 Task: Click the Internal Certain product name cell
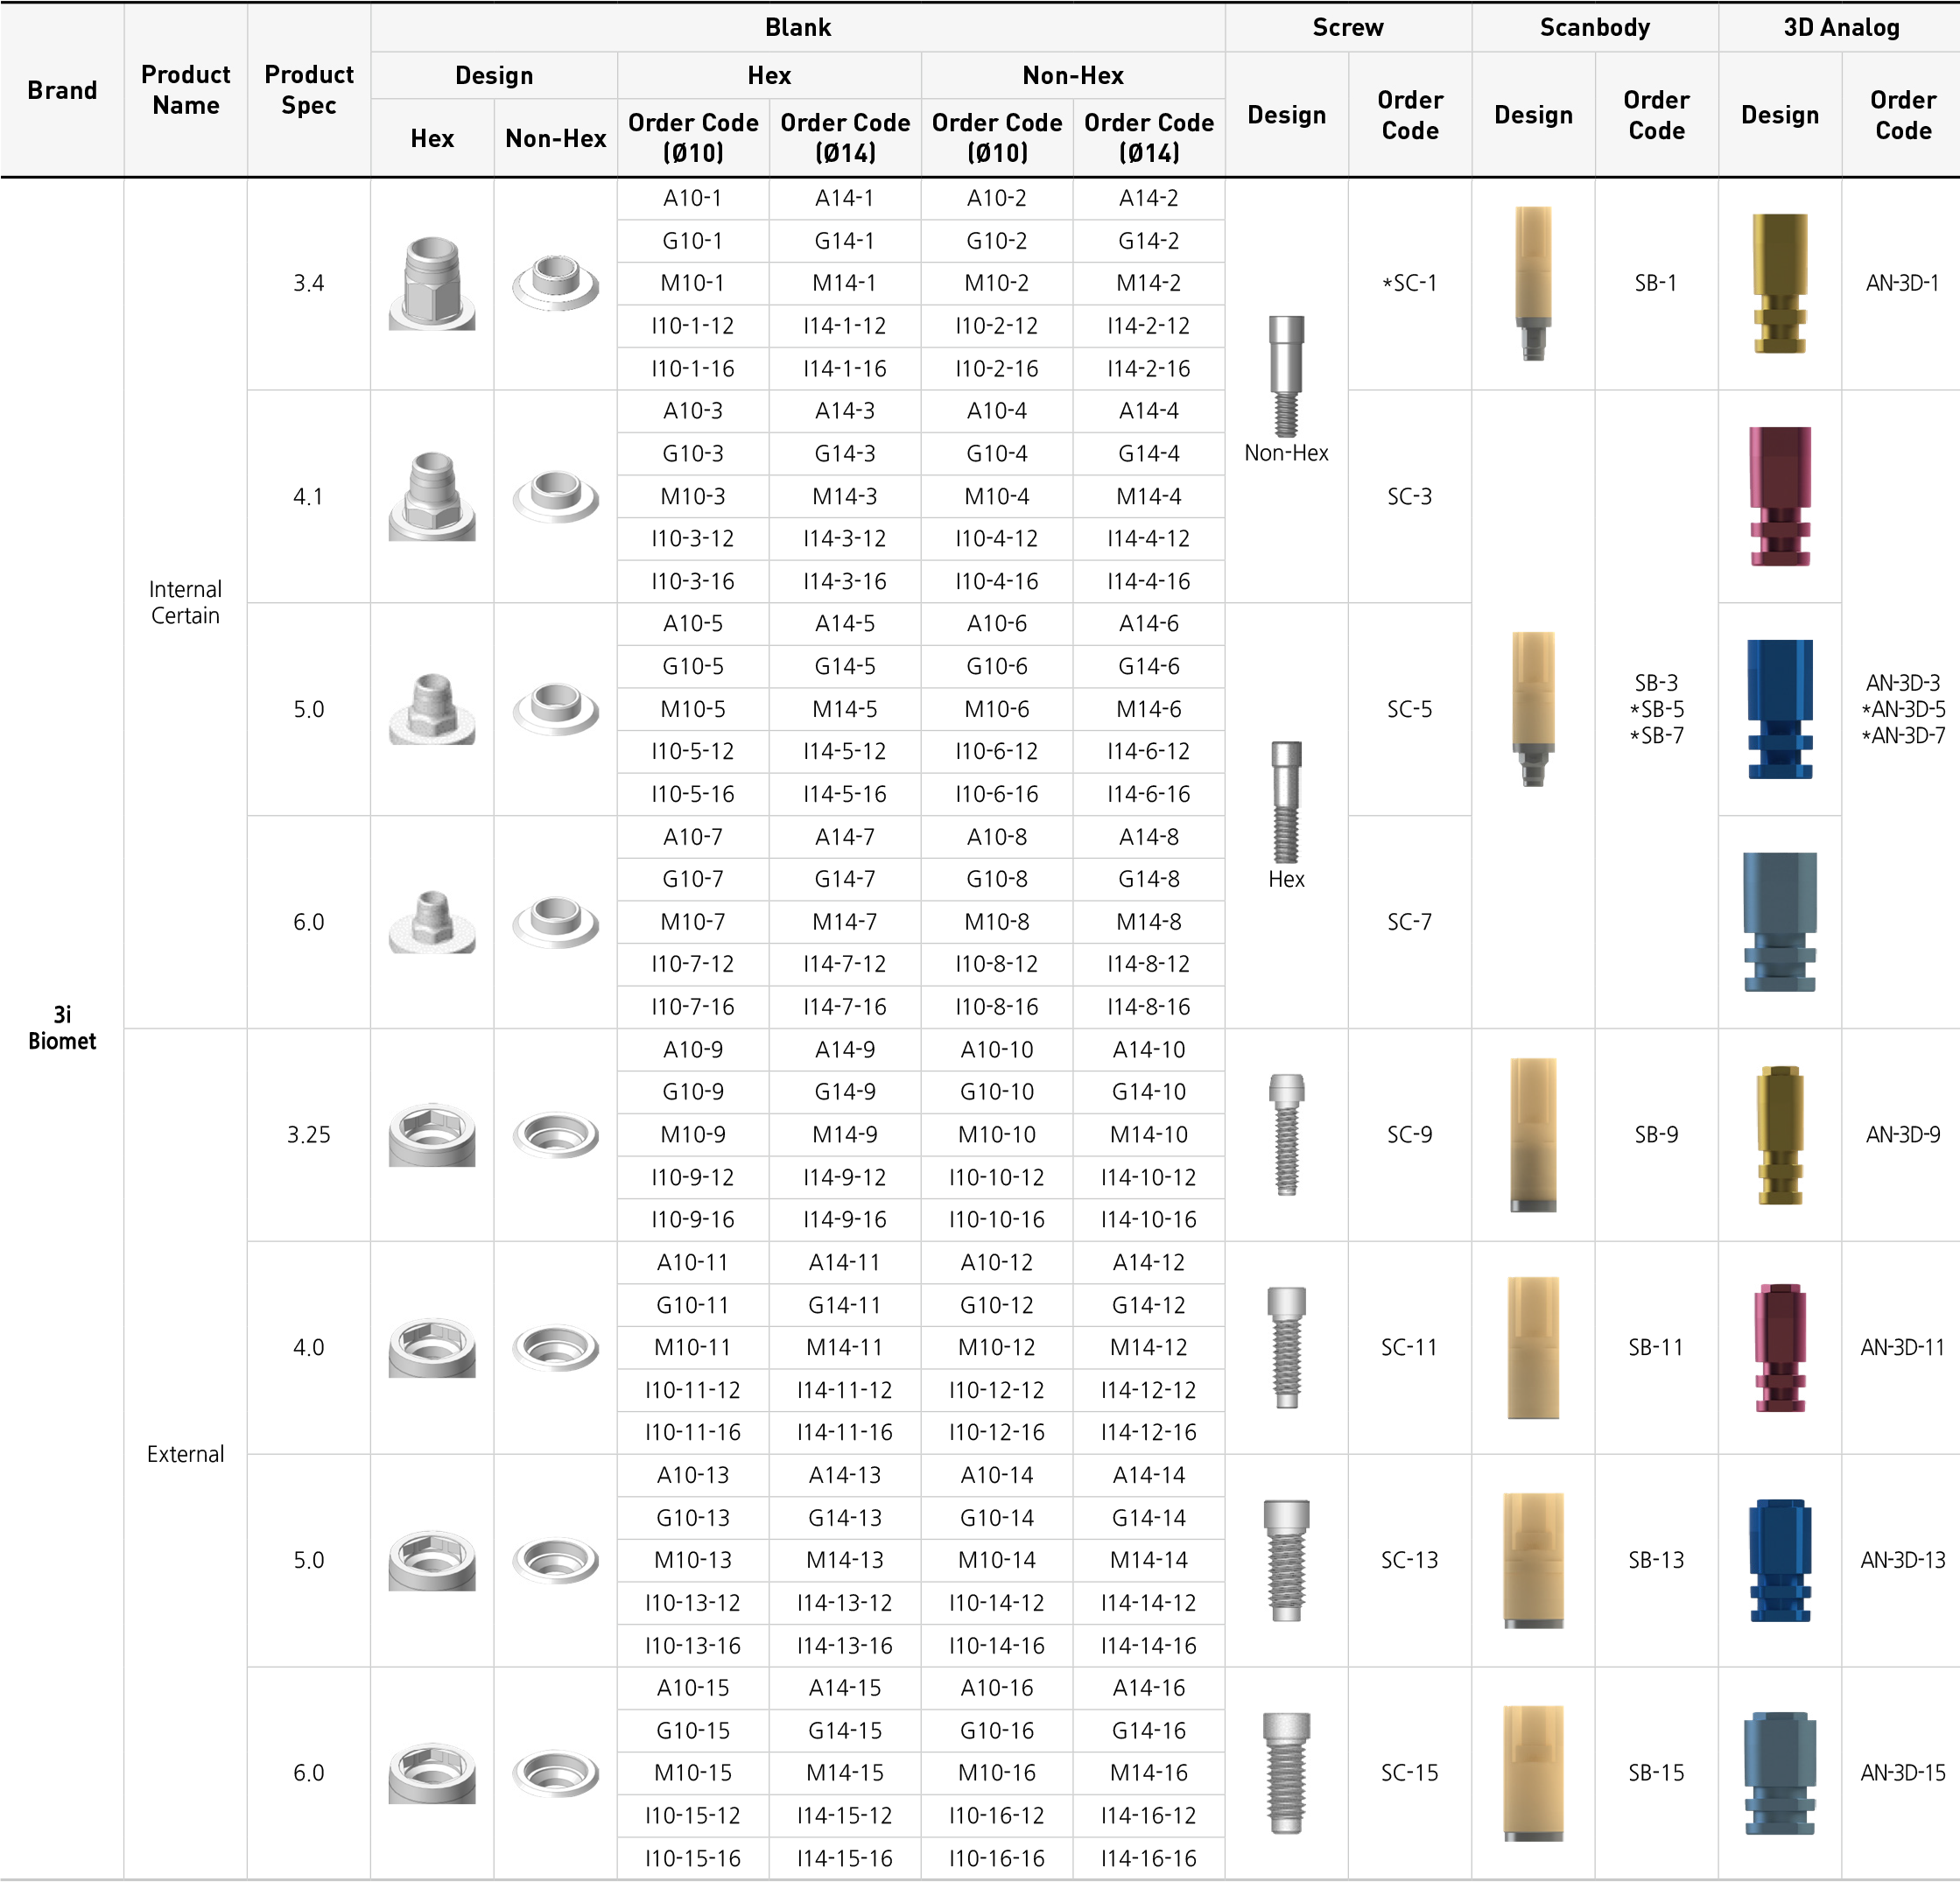click(185, 603)
